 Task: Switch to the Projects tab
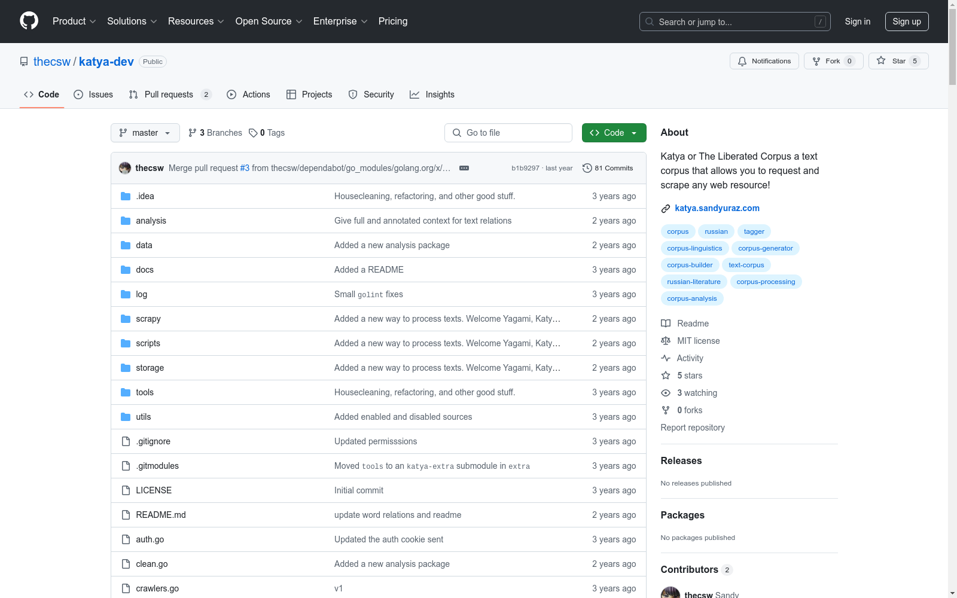pyautogui.click(x=309, y=94)
